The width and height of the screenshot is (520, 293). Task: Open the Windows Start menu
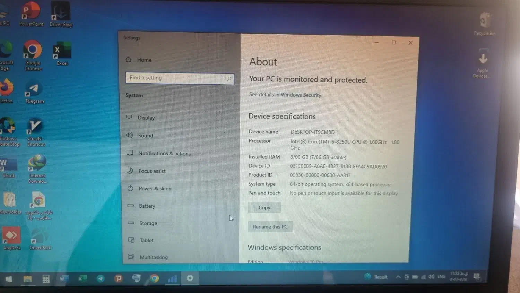tap(9, 279)
